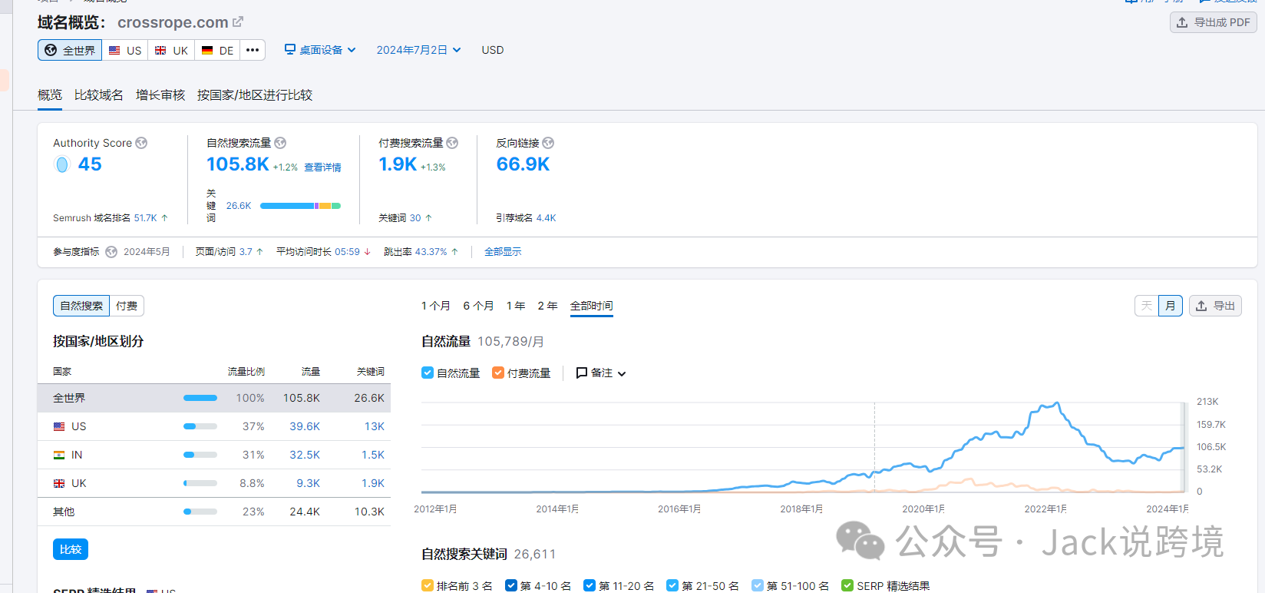Click the globe icon next to 自然搜索流量
1265x593 pixels.
pyautogui.click(x=280, y=143)
